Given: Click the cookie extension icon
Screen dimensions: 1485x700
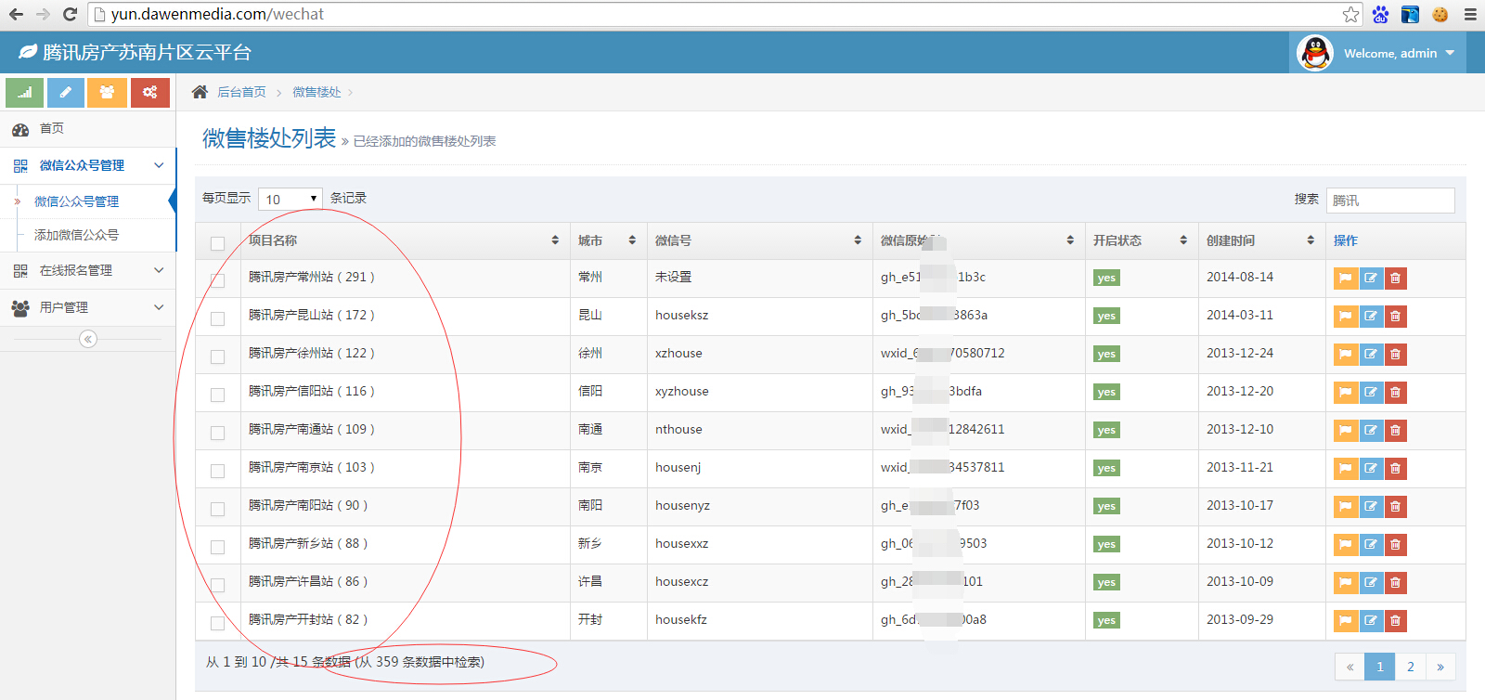Looking at the screenshot, I should pos(1440,14).
